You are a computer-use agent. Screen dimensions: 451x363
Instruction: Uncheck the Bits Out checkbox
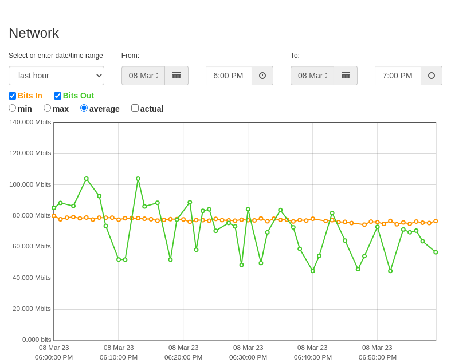tap(57, 96)
